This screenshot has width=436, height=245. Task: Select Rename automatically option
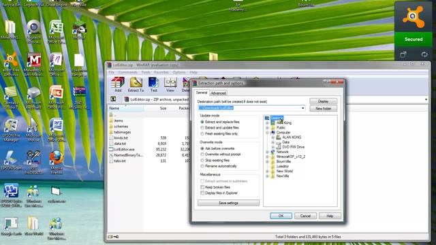[x=218, y=166]
